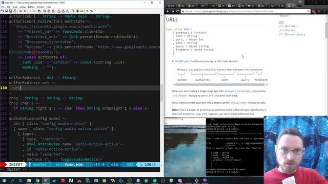Click the Save file icon in GVim toolbar
This screenshot has height=184, width=328.
click(7, 11)
